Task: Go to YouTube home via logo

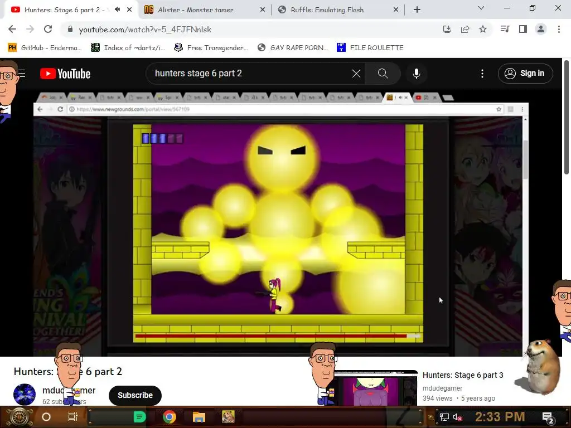Action: pos(65,74)
